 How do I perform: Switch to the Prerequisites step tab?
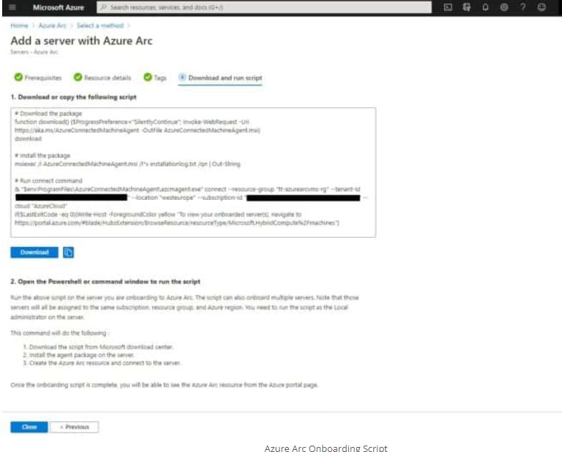(x=39, y=77)
